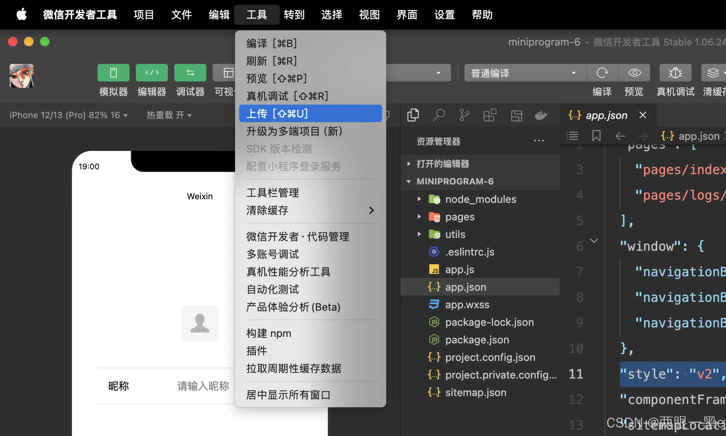This screenshot has width=726, height=436.
Task: Open the source control branch icon
Action: 464,115
